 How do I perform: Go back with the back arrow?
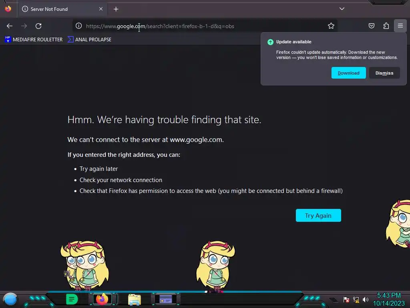pyautogui.click(x=10, y=26)
